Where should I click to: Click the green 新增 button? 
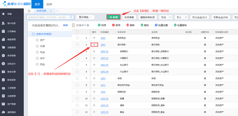[114, 17]
